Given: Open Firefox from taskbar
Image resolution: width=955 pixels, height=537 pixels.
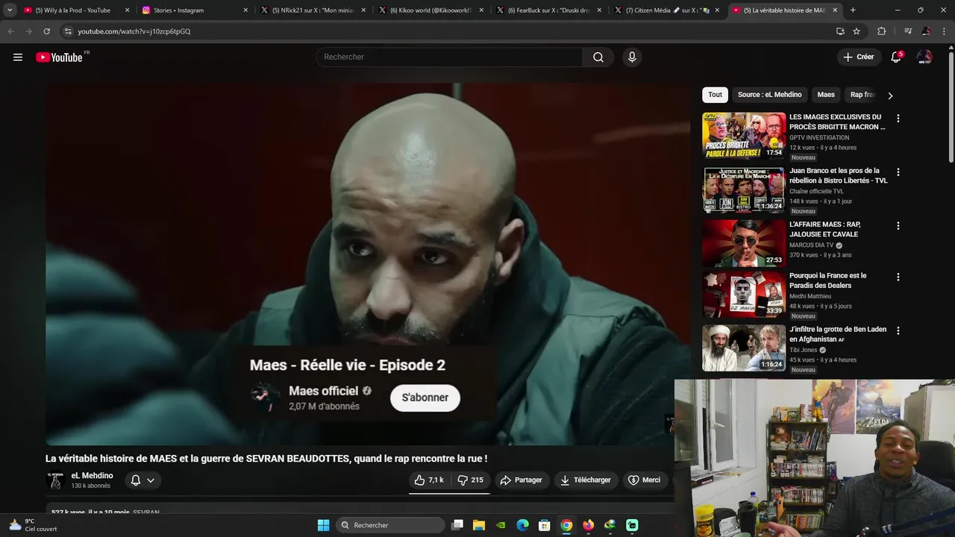Looking at the screenshot, I should point(588,525).
